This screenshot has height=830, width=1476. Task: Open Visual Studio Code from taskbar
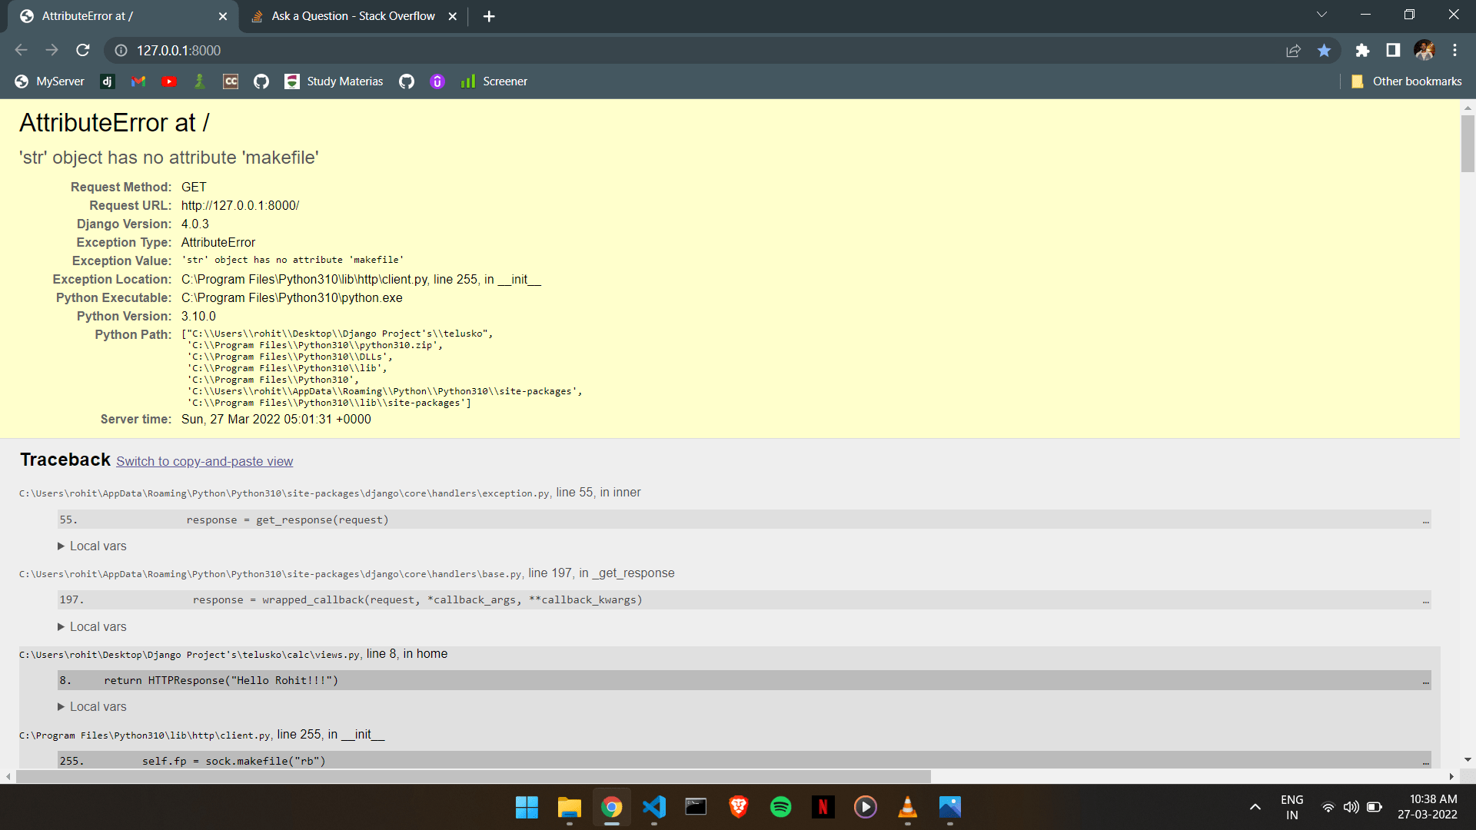pos(653,807)
